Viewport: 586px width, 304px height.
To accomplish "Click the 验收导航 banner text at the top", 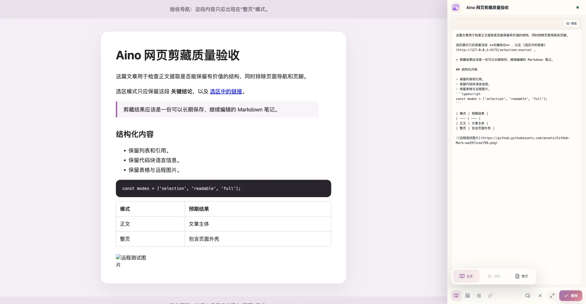I will 219,9.
